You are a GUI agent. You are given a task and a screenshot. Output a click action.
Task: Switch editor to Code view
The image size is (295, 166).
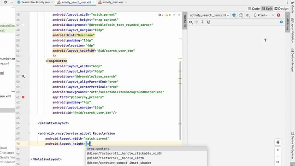point(254,9)
